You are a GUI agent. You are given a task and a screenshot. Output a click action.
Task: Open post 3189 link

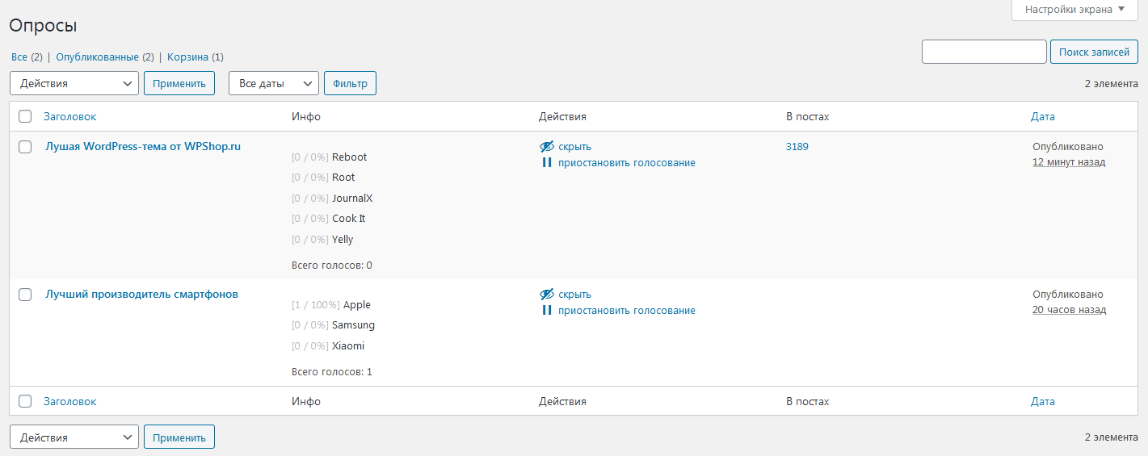pyautogui.click(x=797, y=147)
